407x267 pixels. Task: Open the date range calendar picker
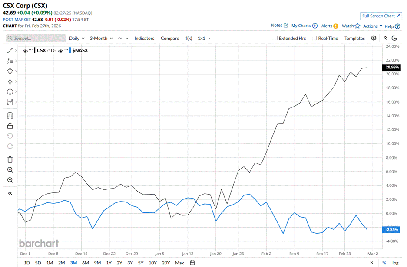point(192,263)
